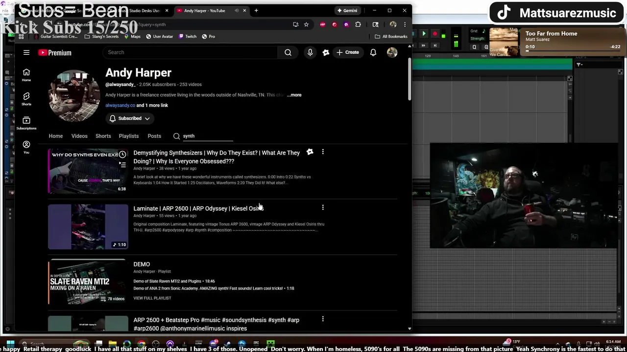
Task: Click the YouTube search input field
Action: tap(190, 52)
